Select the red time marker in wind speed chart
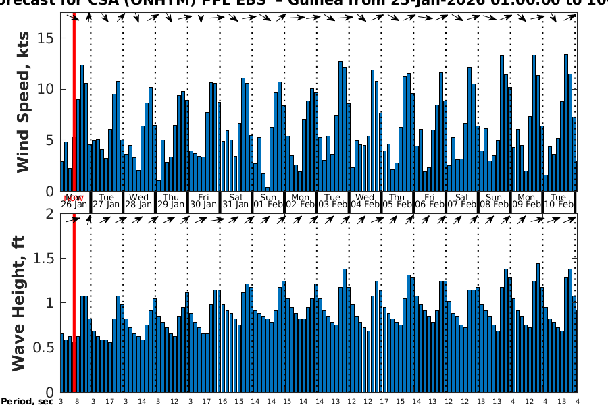The image size is (608, 405). point(74,101)
